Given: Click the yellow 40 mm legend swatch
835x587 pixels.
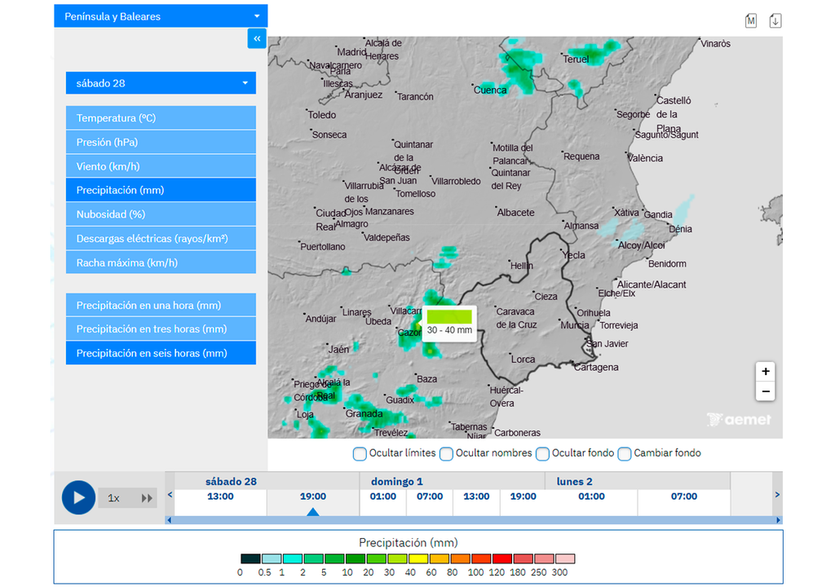Looking at the screenshot, I should click(x=417, y=559).
